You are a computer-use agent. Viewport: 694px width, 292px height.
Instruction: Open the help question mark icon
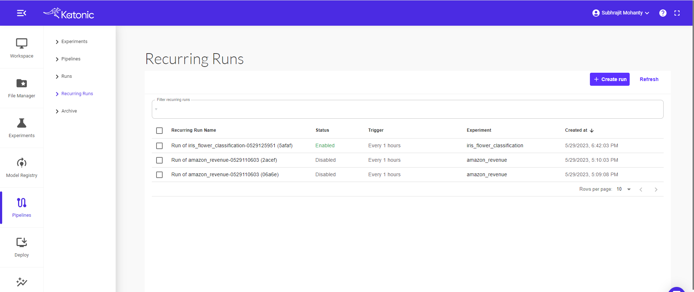(663, 13)
